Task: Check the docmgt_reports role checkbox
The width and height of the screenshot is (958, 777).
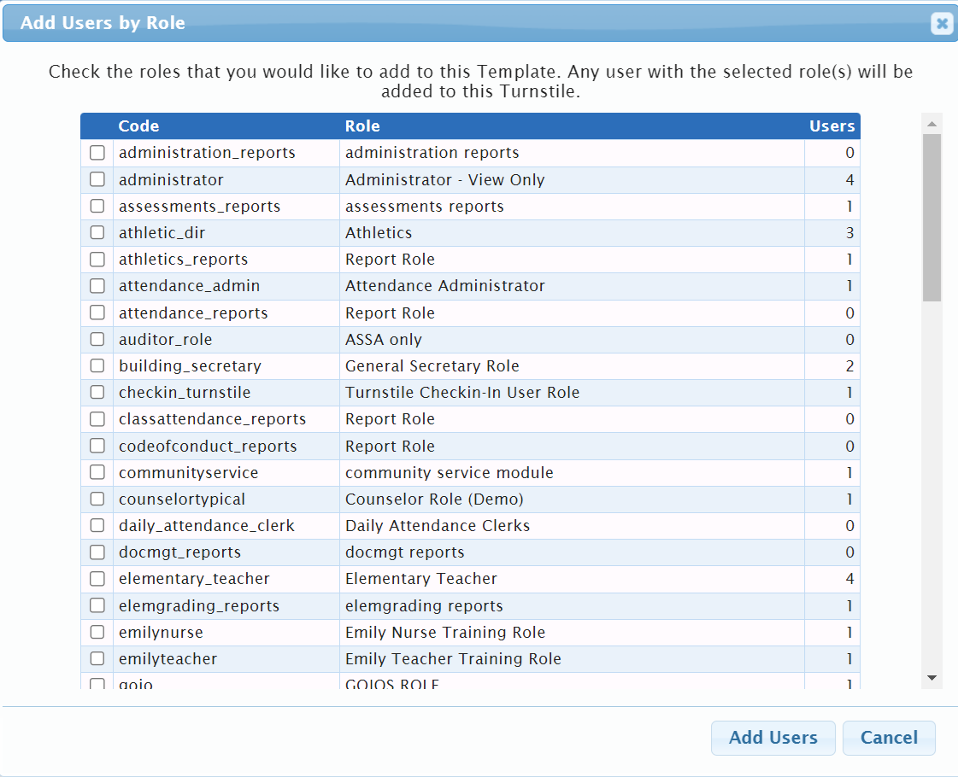Action: (x=97, y=552)
